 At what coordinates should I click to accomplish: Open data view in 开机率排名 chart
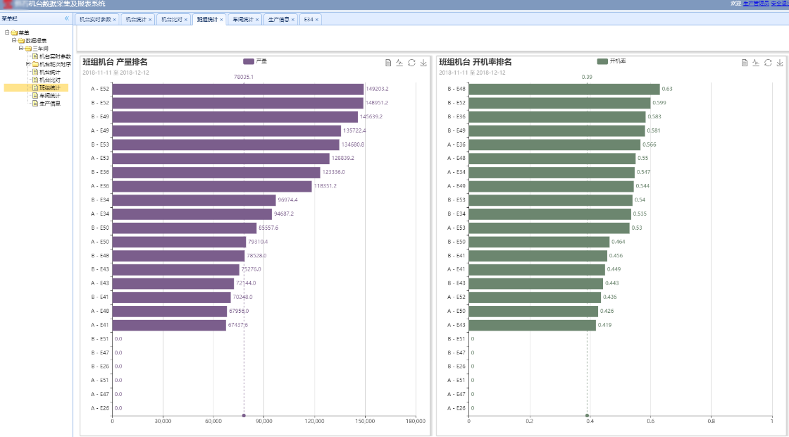coord(745,63)
